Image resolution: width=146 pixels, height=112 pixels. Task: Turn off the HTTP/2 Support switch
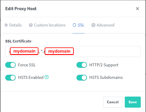click(82, 65)
